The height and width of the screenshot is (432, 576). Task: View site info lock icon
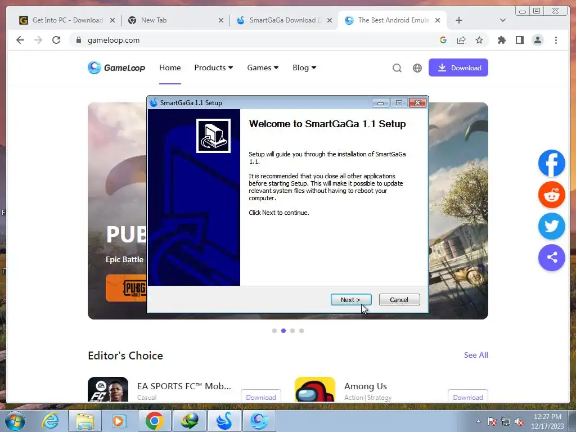78,40
